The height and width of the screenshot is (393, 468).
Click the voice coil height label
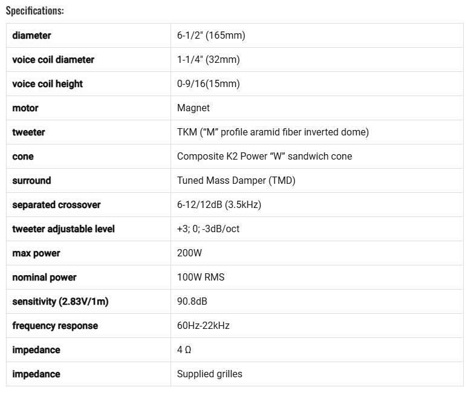(x=47, y=84)
